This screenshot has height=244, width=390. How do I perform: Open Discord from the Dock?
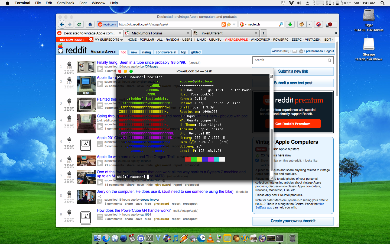coord(141,238)
